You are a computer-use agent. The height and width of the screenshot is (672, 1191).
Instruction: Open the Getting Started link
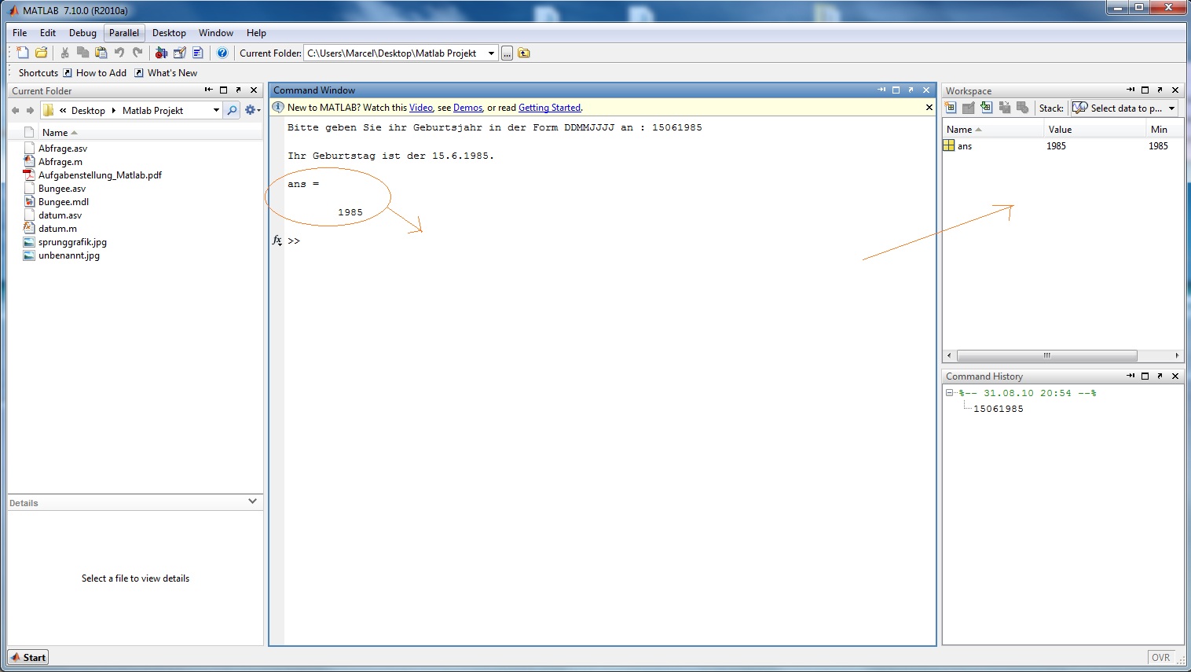[549, 108]
